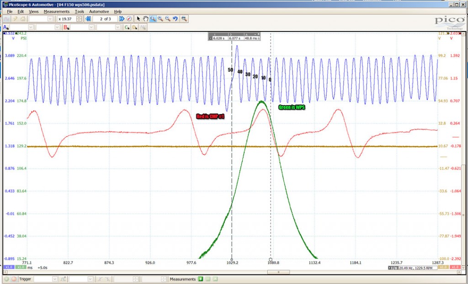Open the Edit menu
468x284 pixels.
click(x=21, y=11)
